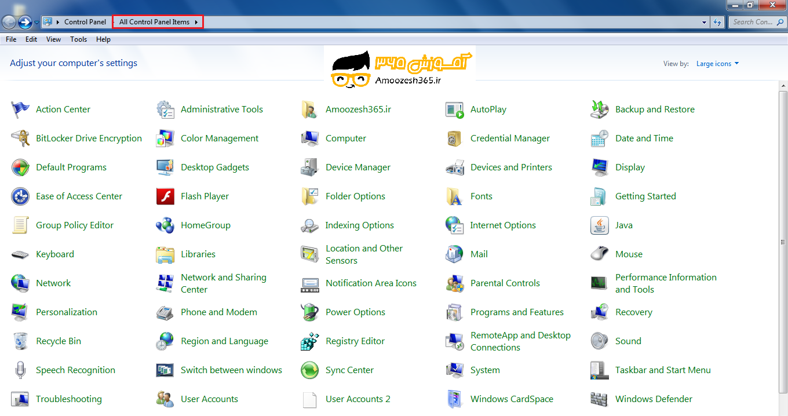The height and width of the screenshot is (416, 788).
Task: Open the Amoozesh365.ir user folder link
Action: (358, 110)
